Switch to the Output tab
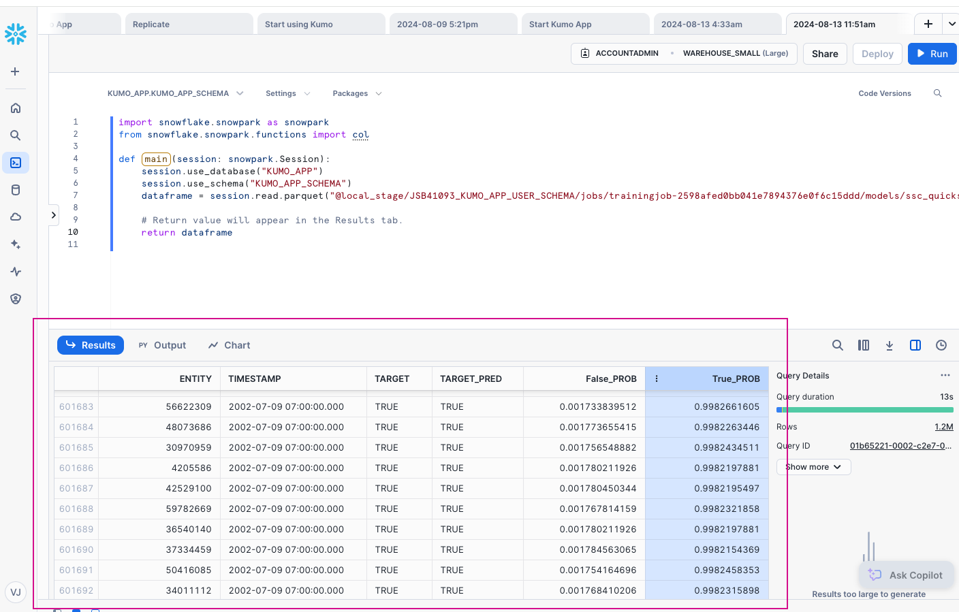 (x=162, y=345)
